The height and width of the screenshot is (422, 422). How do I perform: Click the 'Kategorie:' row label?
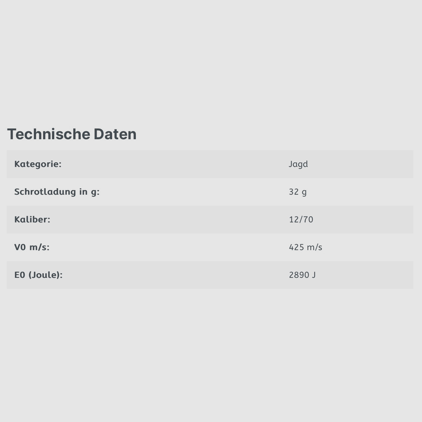tap(38, 164)
